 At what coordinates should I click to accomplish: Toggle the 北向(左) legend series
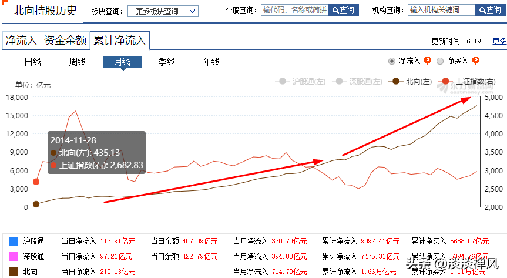click(410, 82)
